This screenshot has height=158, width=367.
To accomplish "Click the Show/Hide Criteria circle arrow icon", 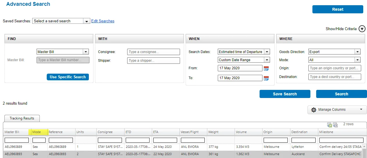I will click(362, 29).
